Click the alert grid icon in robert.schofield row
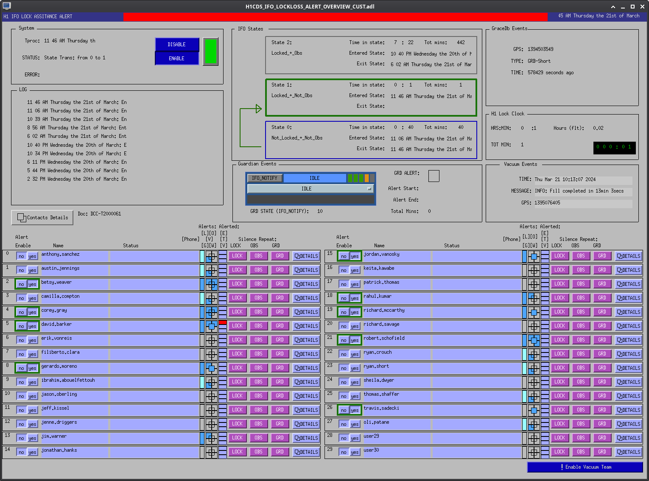Image resolution: width=649 pixels, height=481 pixels. (534, 340)
